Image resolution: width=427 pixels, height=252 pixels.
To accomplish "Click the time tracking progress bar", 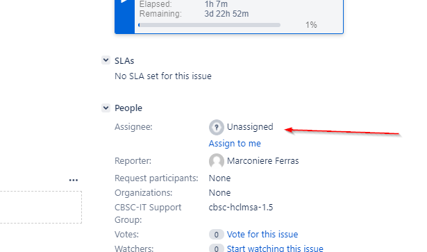I will coord(210,25).
